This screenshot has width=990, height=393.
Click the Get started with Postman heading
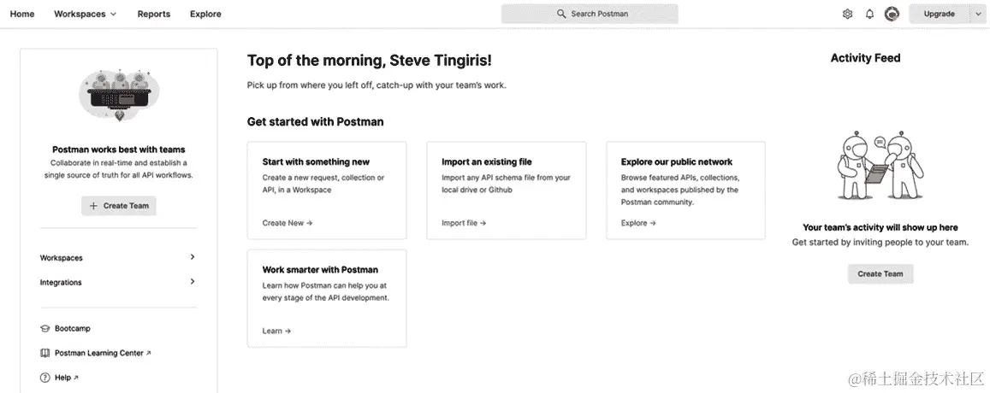point(315,122)
